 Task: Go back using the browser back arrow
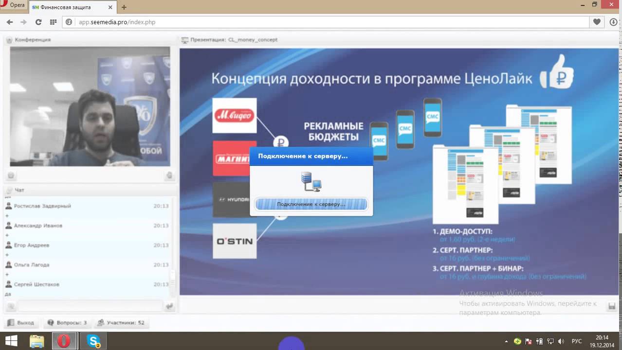coord(10,22)
